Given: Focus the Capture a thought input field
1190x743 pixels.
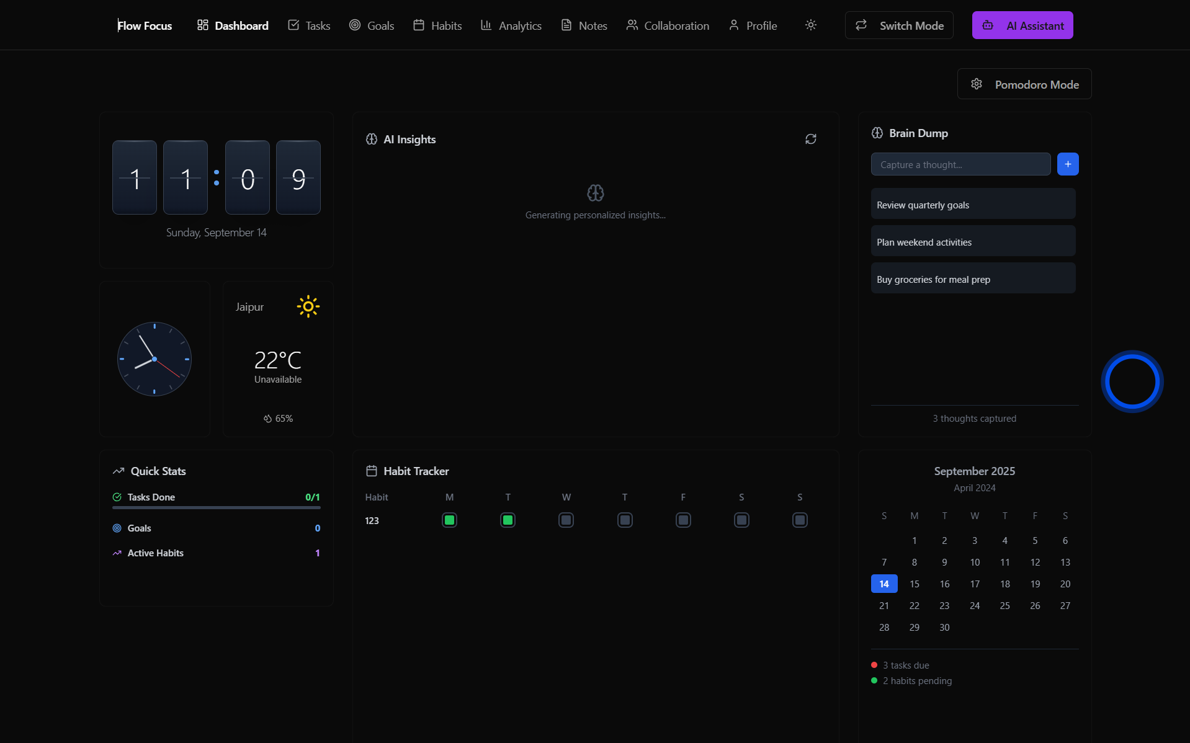Looking at the screenshot, I should tap(960, 164).
